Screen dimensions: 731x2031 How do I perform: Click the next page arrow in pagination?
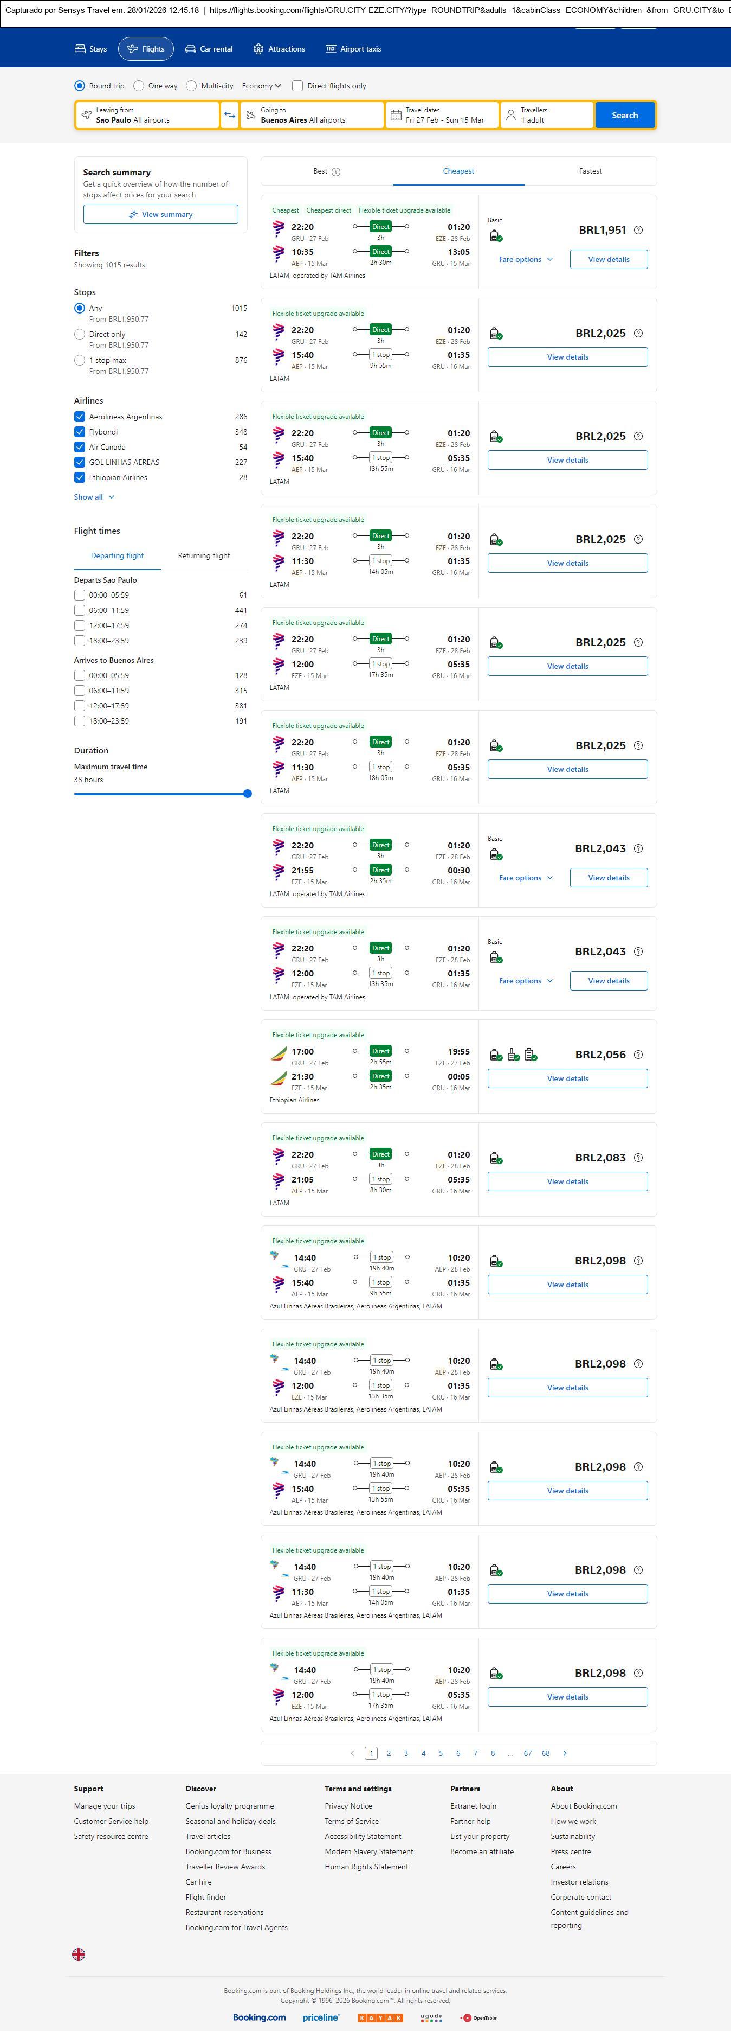point(565,1753)
